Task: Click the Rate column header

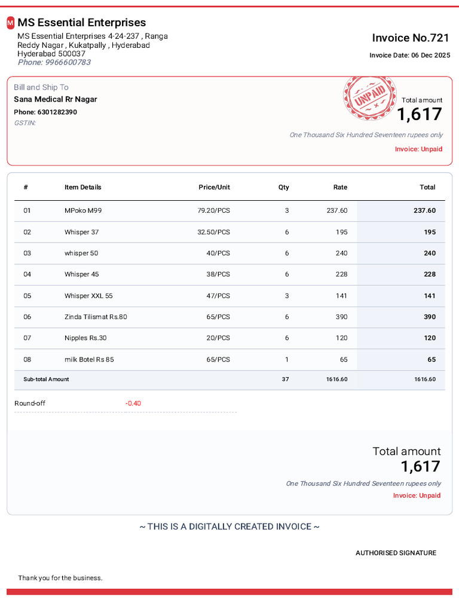Action: coord(340,187)
